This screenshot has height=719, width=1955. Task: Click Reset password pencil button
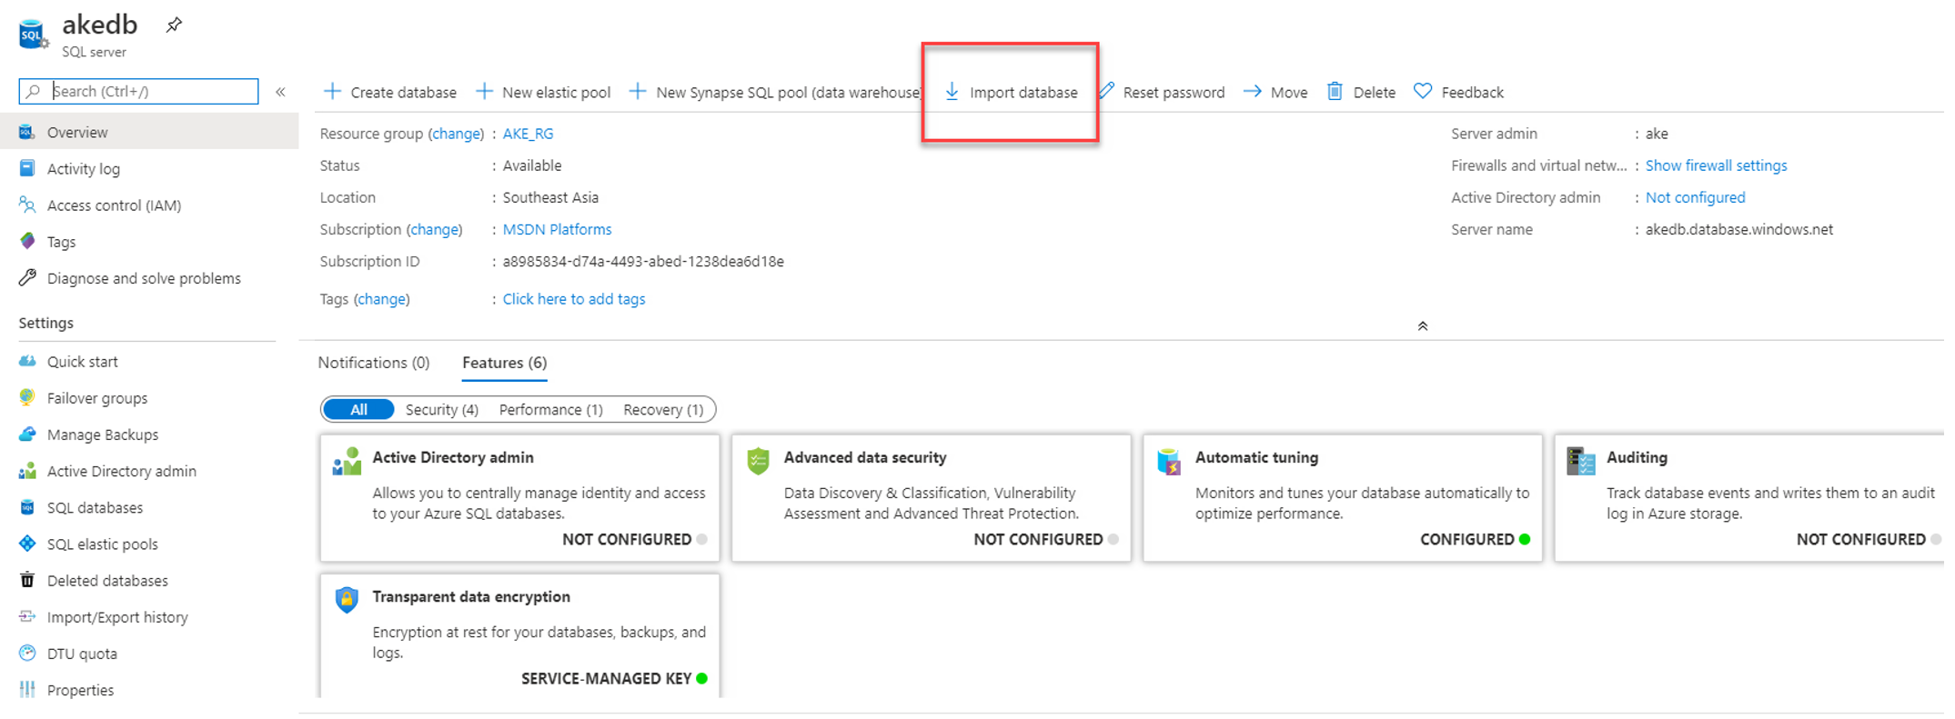tap(1162, 92)
